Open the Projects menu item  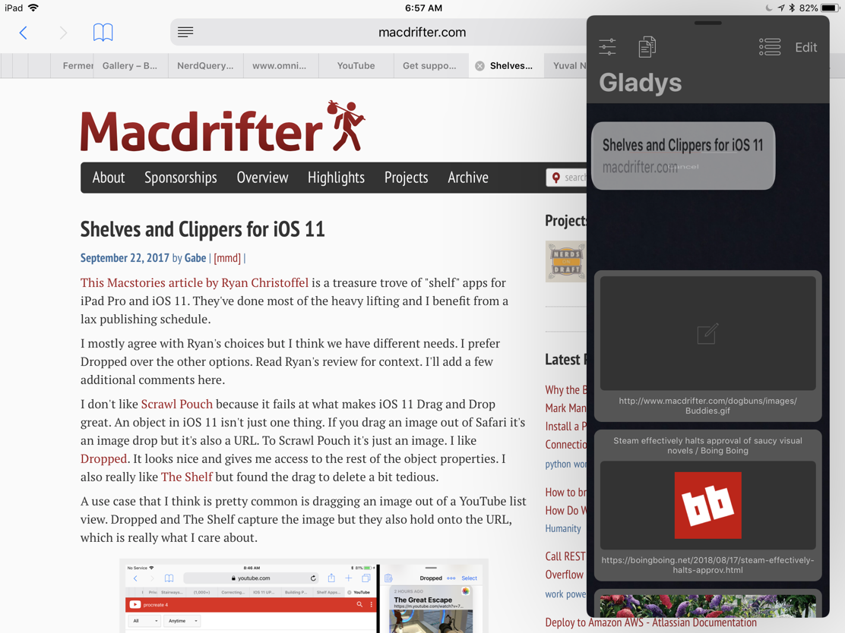[x=407, y=178]
